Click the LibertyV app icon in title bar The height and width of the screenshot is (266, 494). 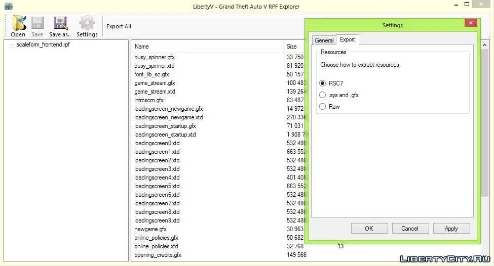click(9, 6)
